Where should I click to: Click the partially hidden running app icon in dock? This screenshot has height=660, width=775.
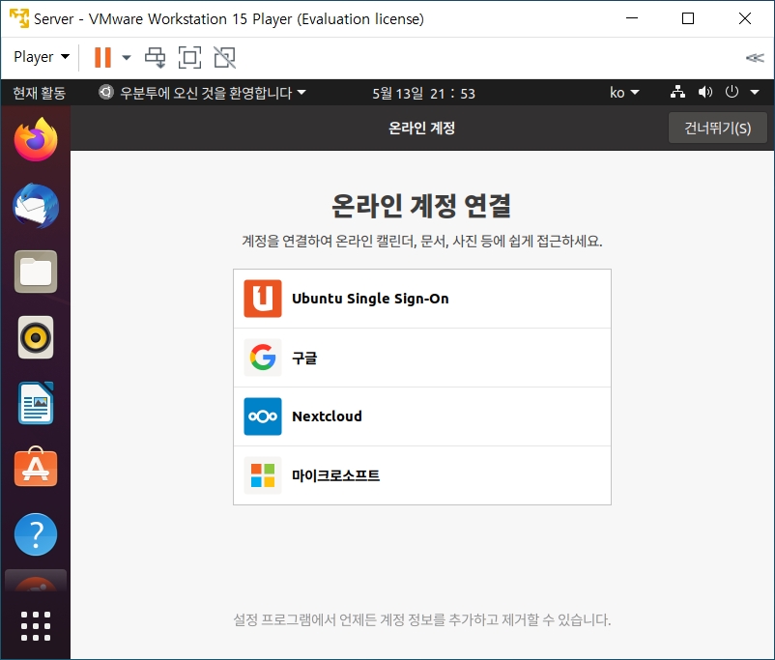36,581
